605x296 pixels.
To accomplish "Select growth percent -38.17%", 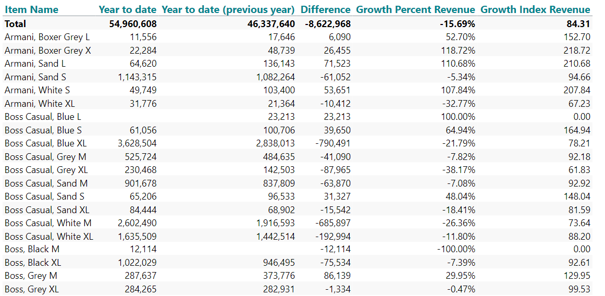I will (459, 170).
